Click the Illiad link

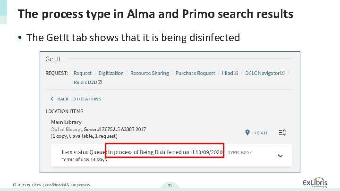coord(228,73)
